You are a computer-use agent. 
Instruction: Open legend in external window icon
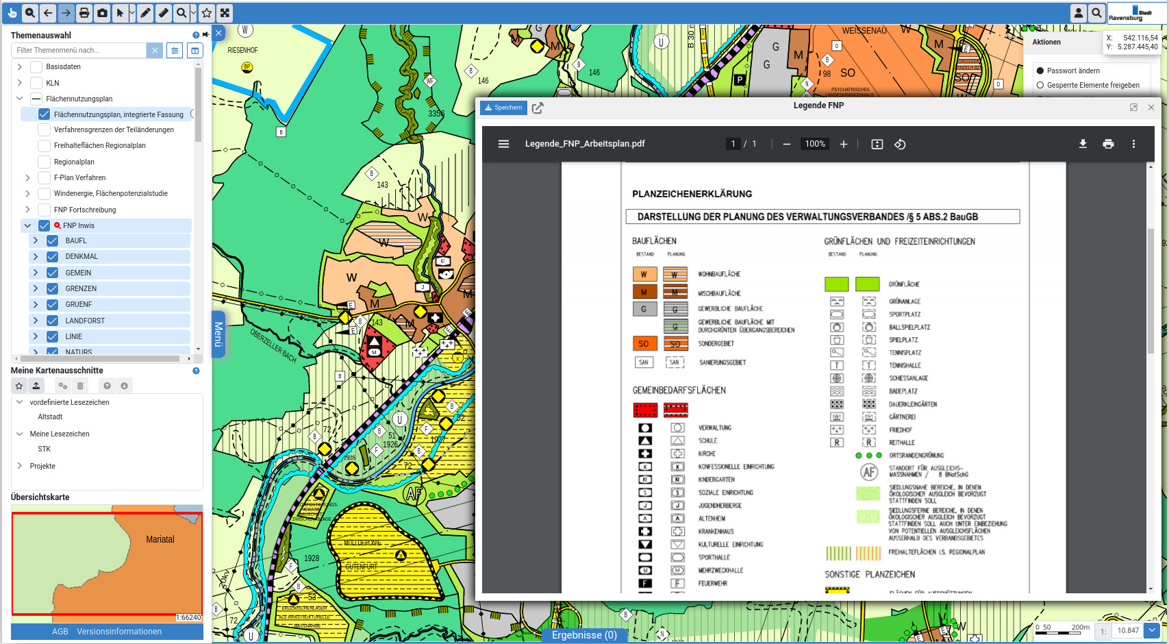tap(538, 108)
